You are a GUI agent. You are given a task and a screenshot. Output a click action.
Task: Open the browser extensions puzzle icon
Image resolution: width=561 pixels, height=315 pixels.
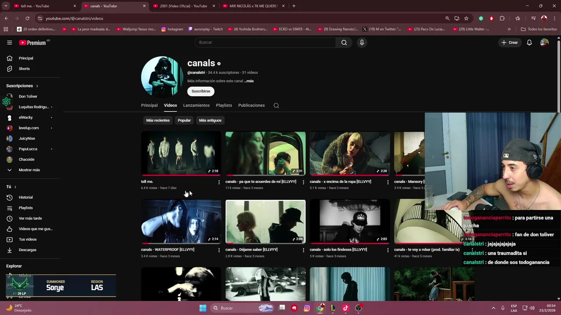click(x=502, y=18)
